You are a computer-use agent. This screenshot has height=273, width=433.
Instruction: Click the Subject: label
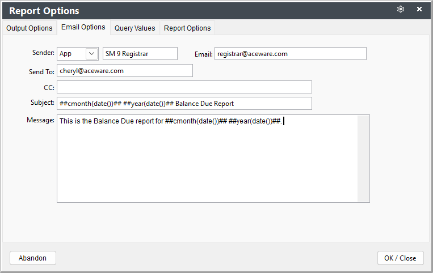[43, 103]
